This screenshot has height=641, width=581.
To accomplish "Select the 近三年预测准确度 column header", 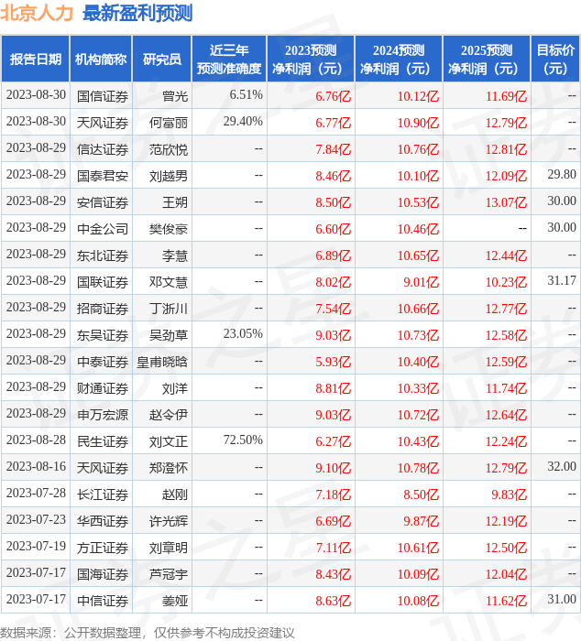I will [x=229, y=60].
